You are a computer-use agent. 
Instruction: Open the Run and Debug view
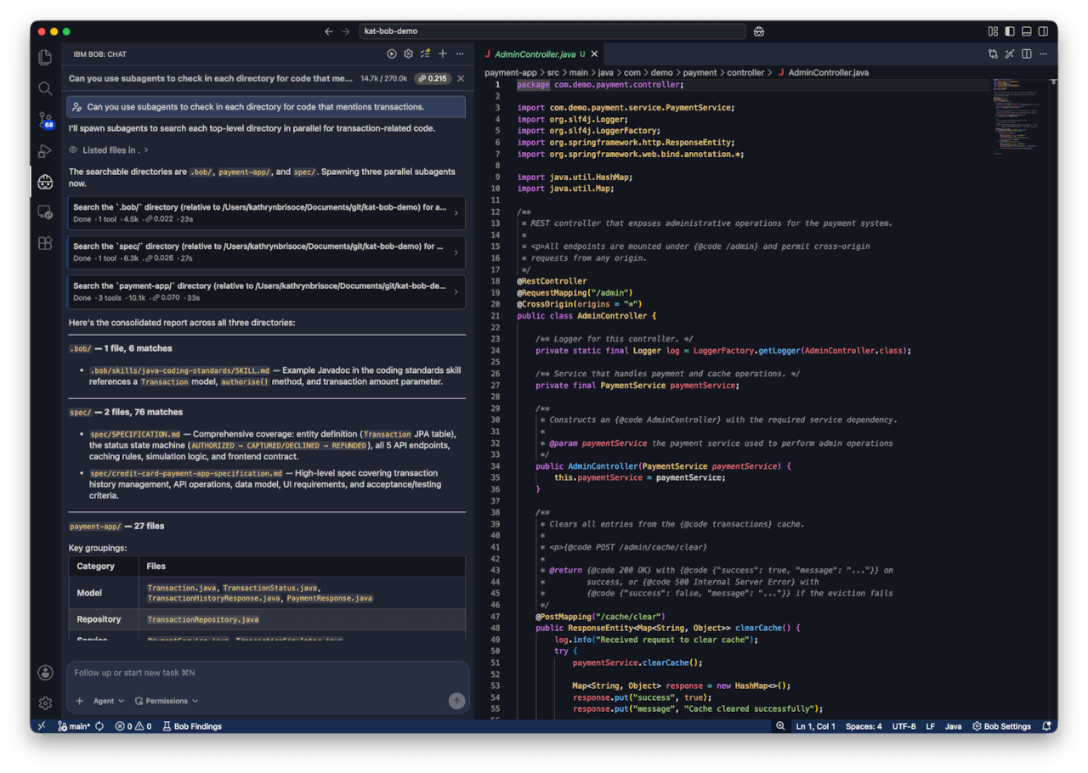pyautogui.click(x=45, y=151)
